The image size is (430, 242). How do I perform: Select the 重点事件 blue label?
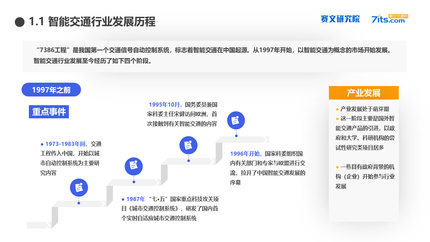[49, 112]
